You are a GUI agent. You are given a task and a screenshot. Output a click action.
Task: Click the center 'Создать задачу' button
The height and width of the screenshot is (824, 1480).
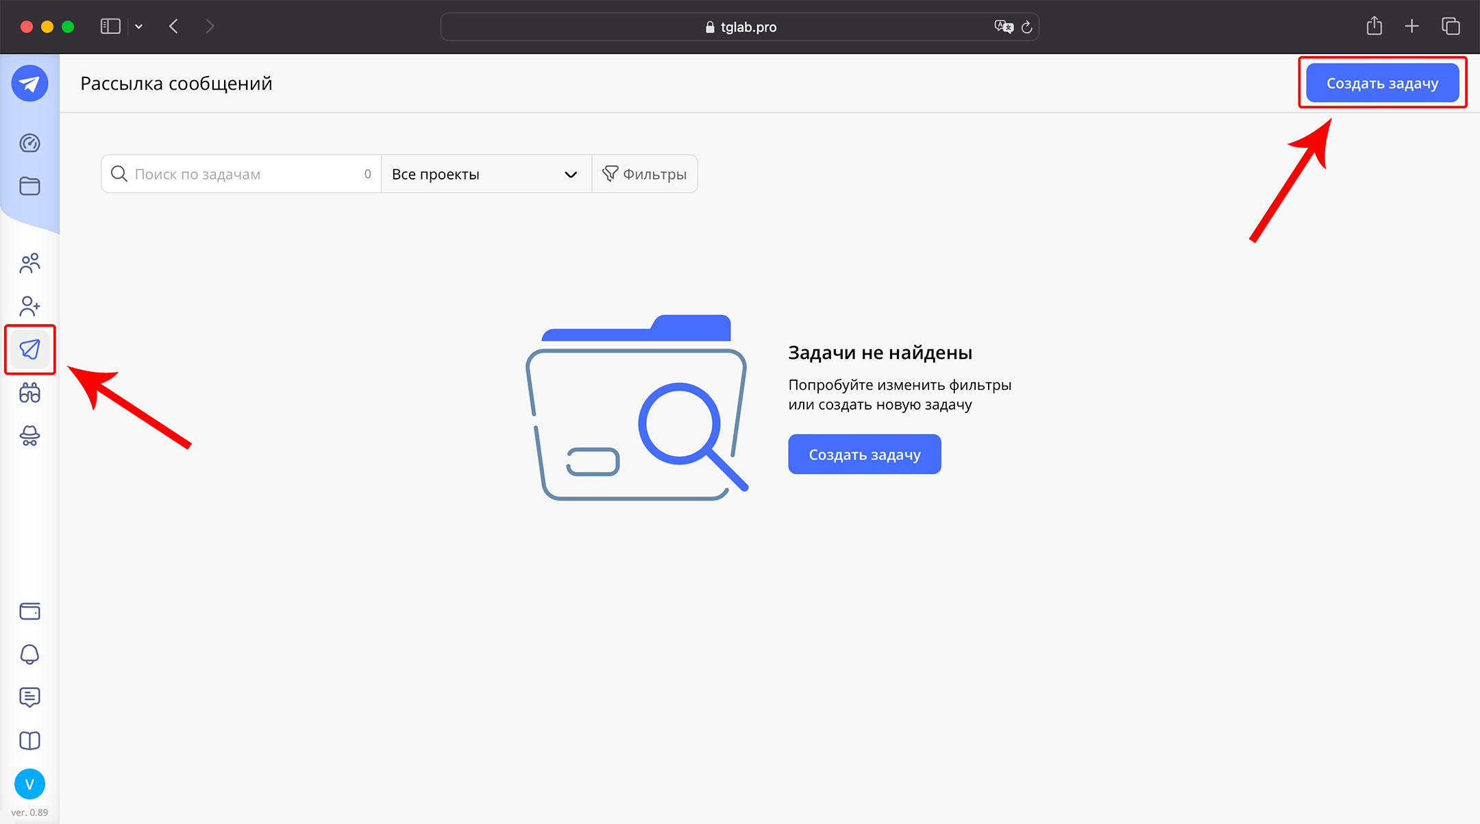[x=864, y=454]
